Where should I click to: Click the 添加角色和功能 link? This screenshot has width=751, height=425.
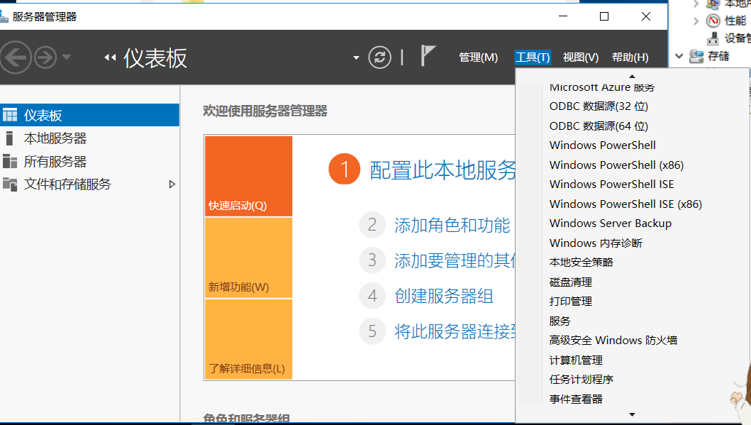pyautogui.click(x=452, y=225)
